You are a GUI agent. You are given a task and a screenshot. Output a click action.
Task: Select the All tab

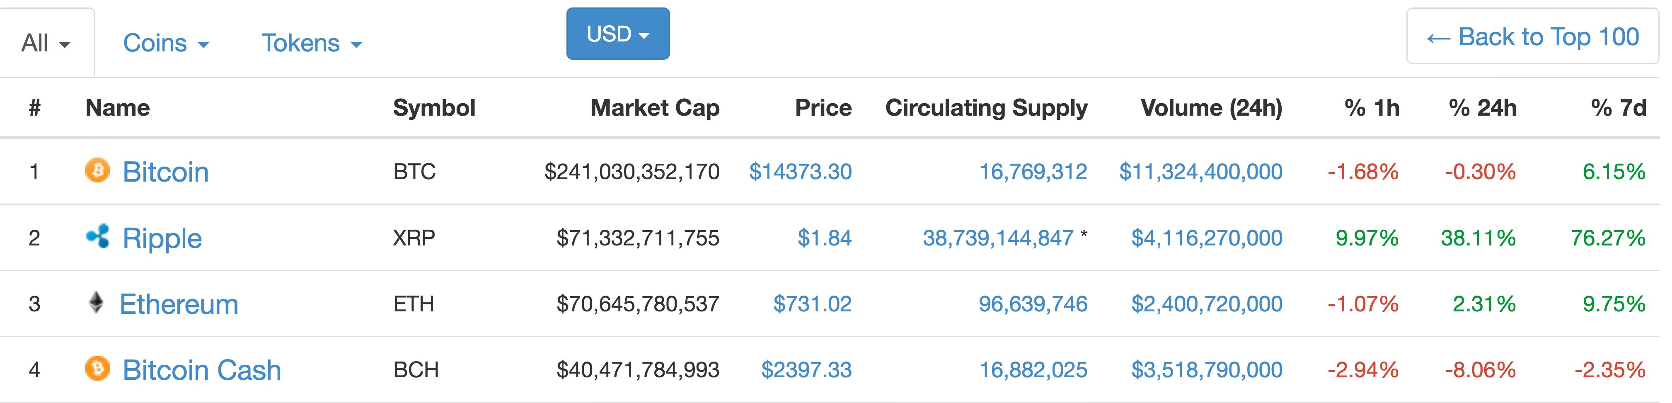pos(46,44)
